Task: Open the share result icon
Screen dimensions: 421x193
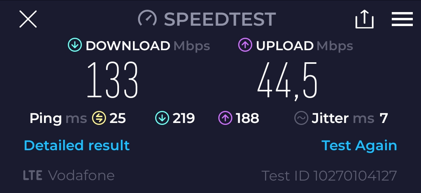Action: coord(364,19)
